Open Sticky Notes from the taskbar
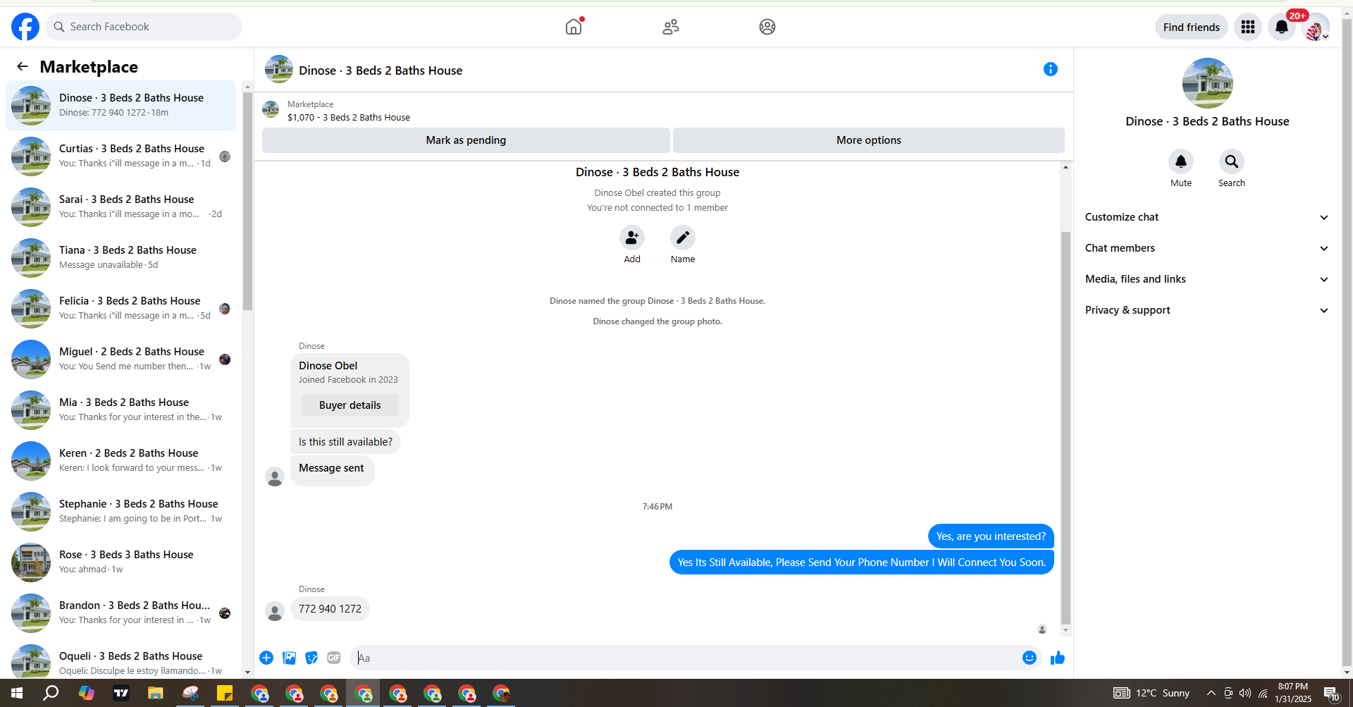1353x707 pixels. pyautogui.click(x=225, y=693)
